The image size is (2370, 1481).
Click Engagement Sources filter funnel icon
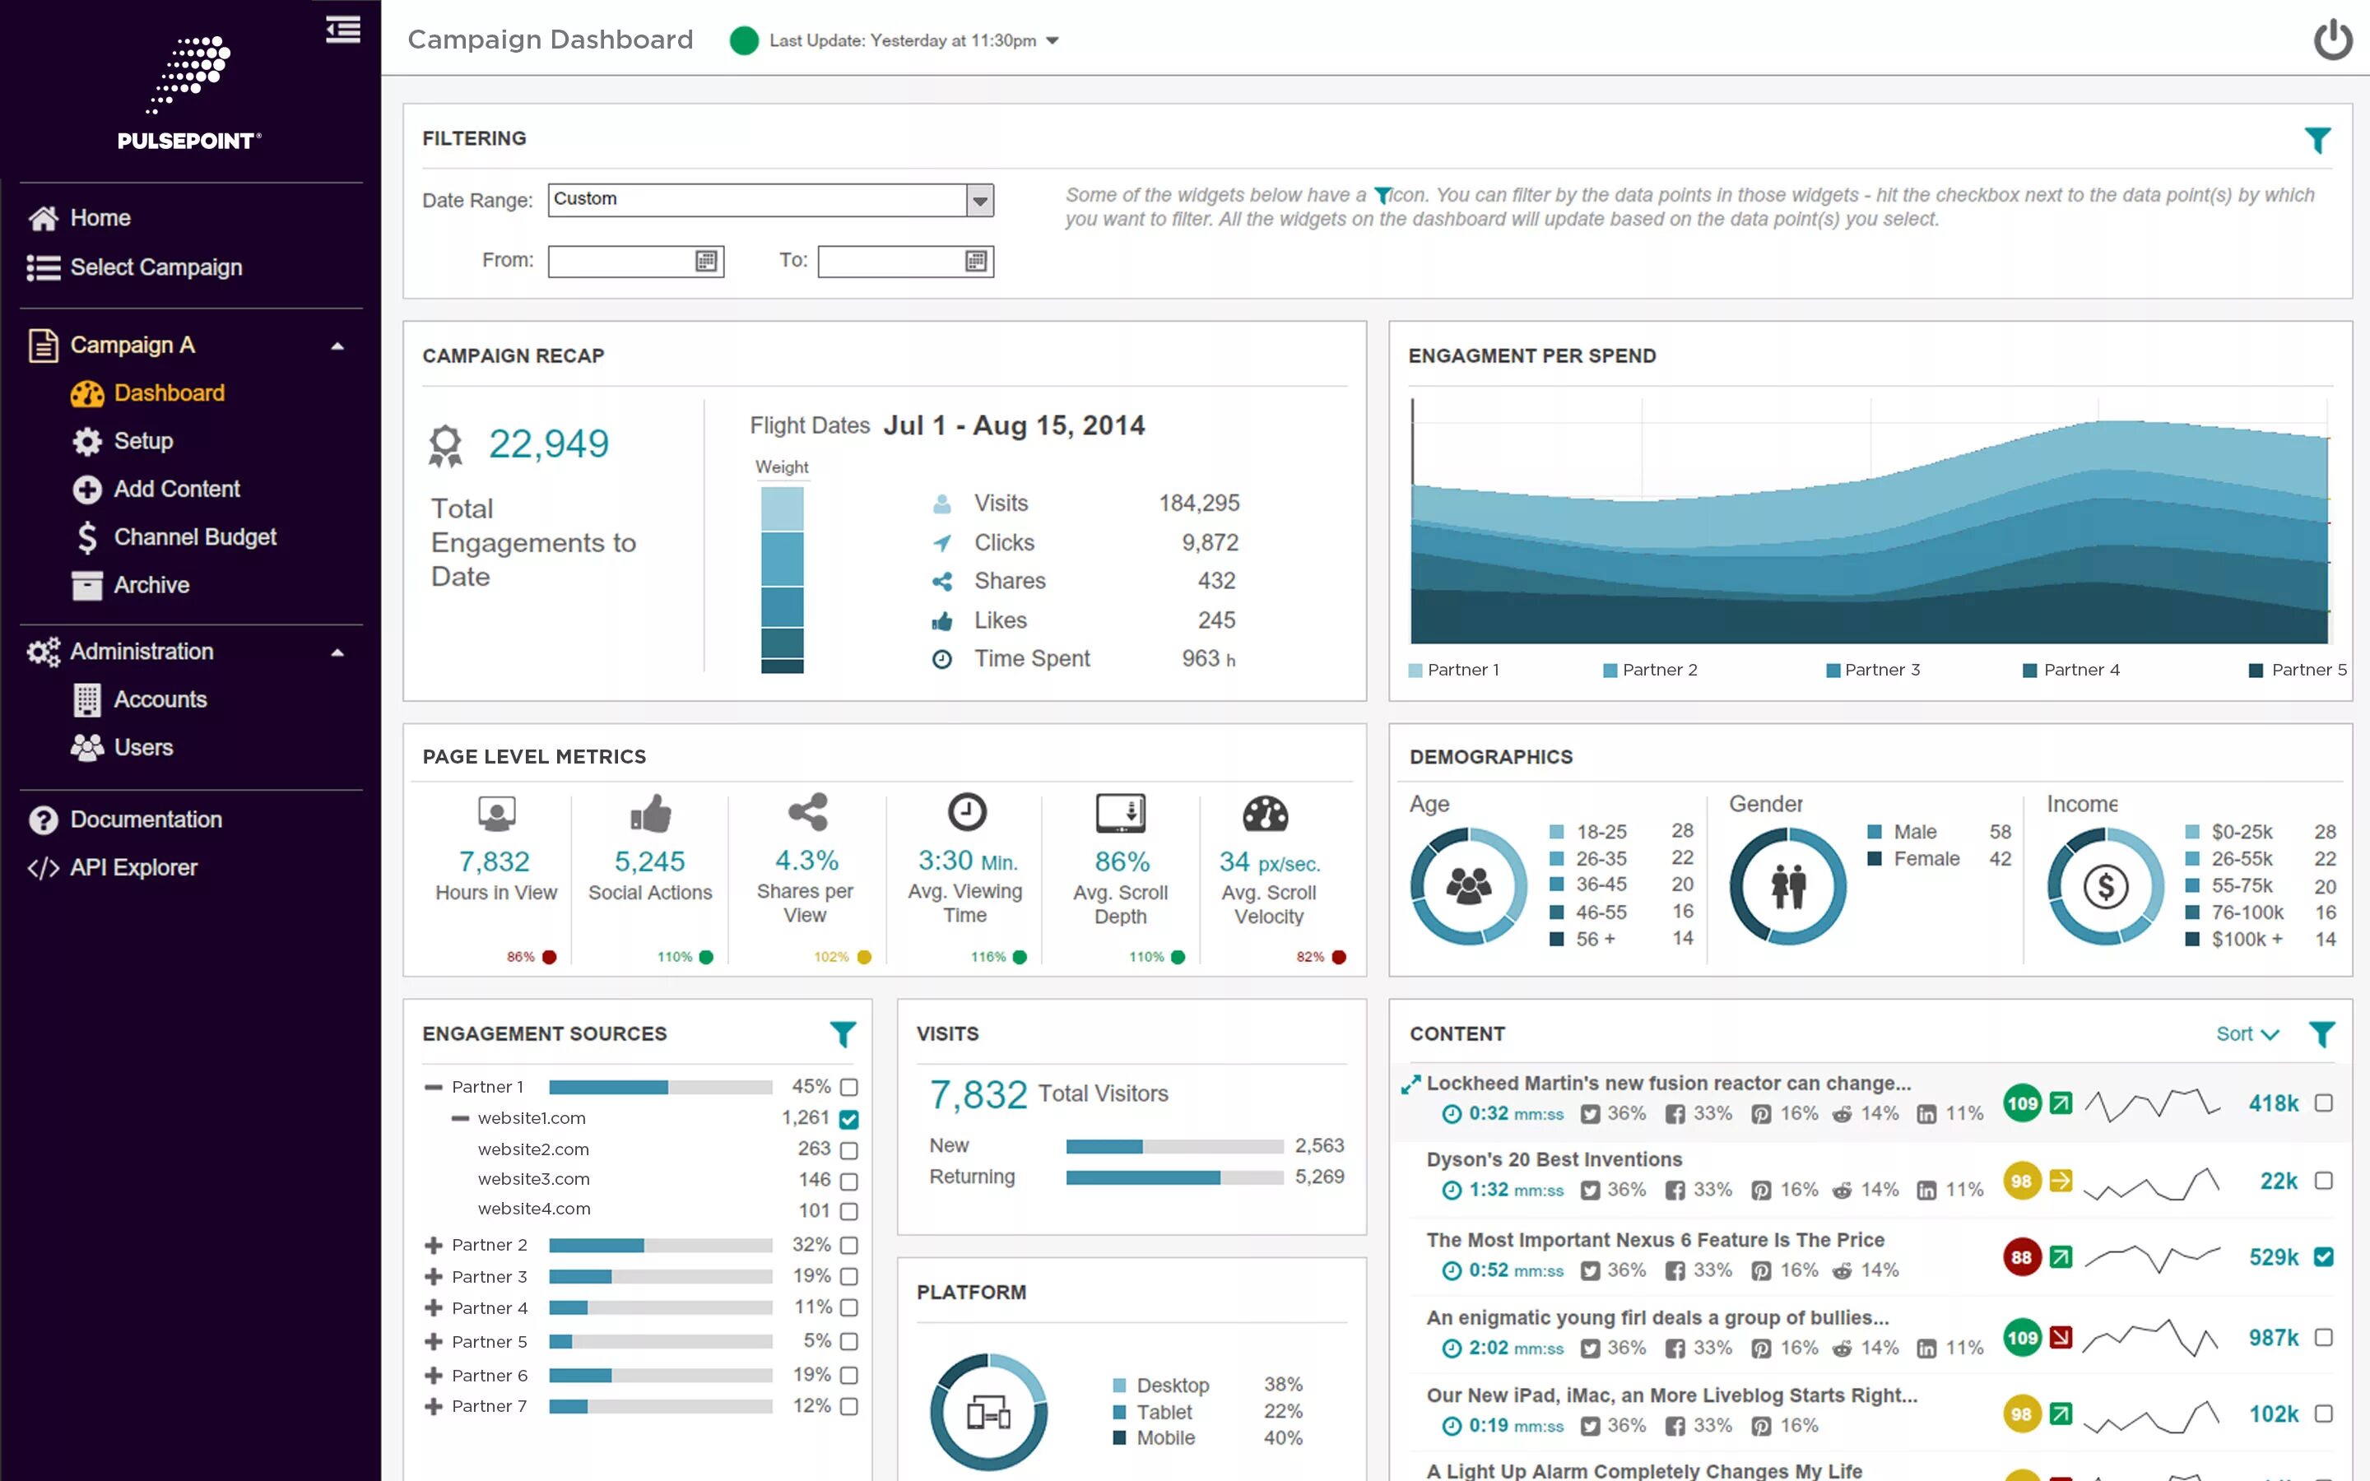(x=842, y=1033)
